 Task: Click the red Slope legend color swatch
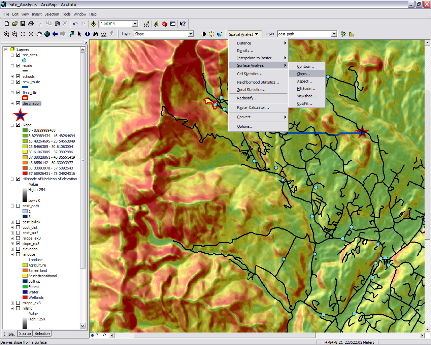point(25,174)
